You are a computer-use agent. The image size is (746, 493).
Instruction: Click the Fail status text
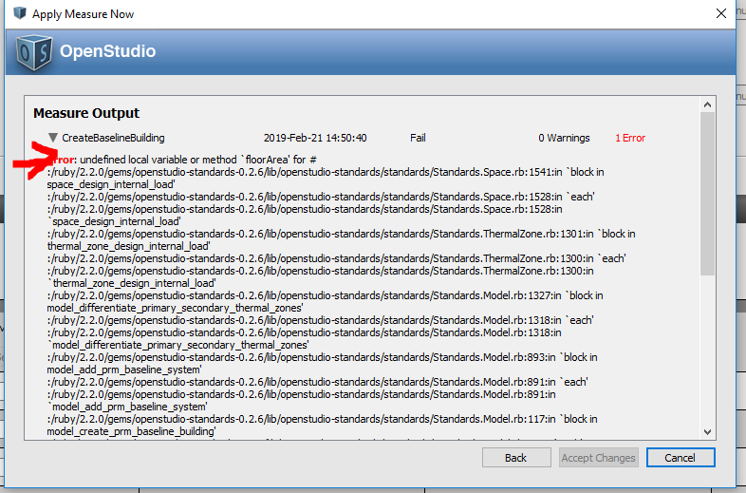point(418,138)
